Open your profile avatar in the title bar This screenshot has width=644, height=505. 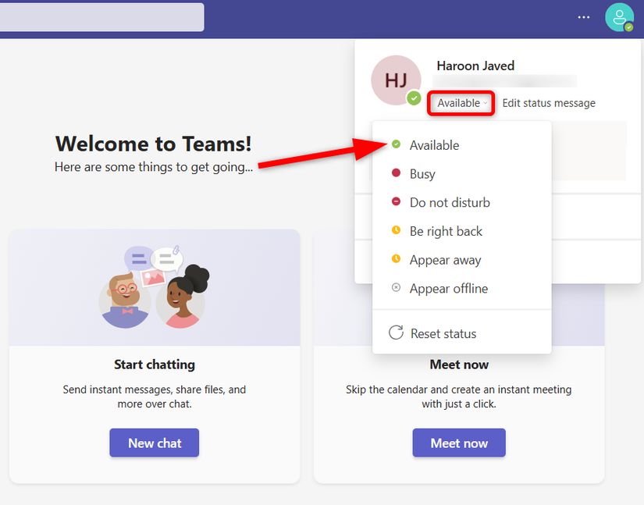point(619,16)
